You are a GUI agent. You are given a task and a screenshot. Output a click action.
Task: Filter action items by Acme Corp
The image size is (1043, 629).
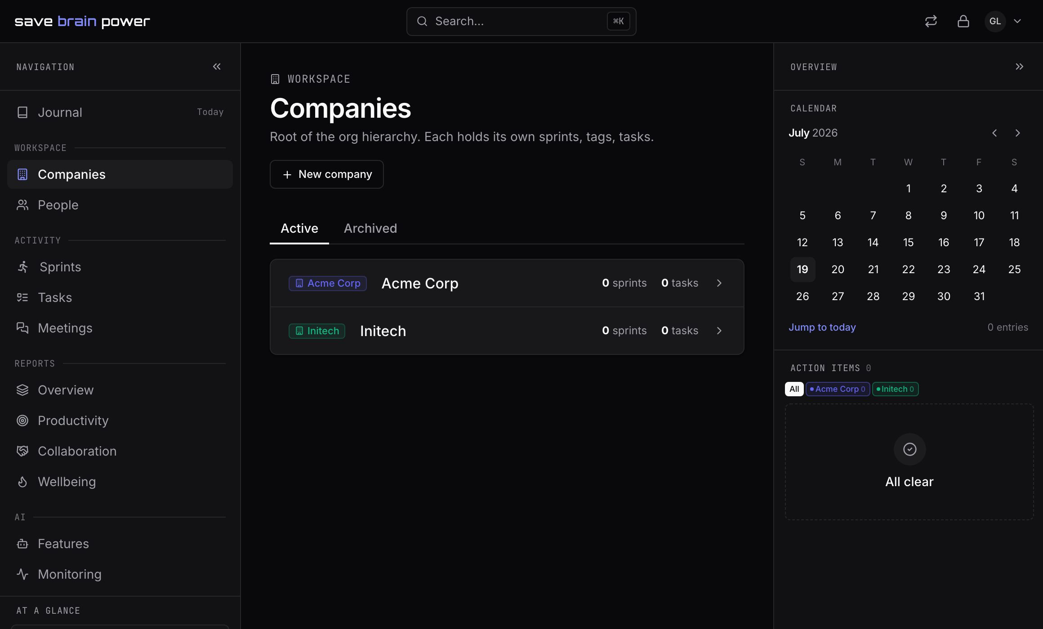[838, 389]
